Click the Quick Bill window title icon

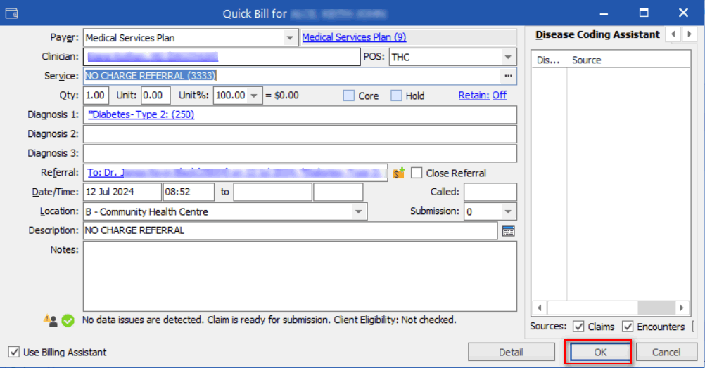point(11,13)
